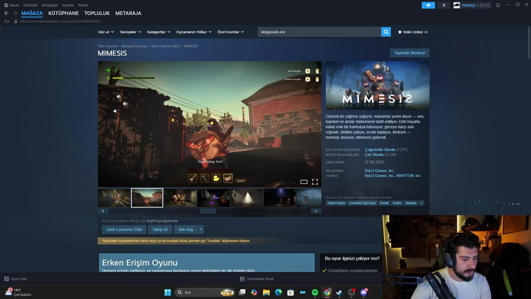This screenshot has width=531, height=299.
Task: Open the Yok Say options arrow
Action: (201, 229)
